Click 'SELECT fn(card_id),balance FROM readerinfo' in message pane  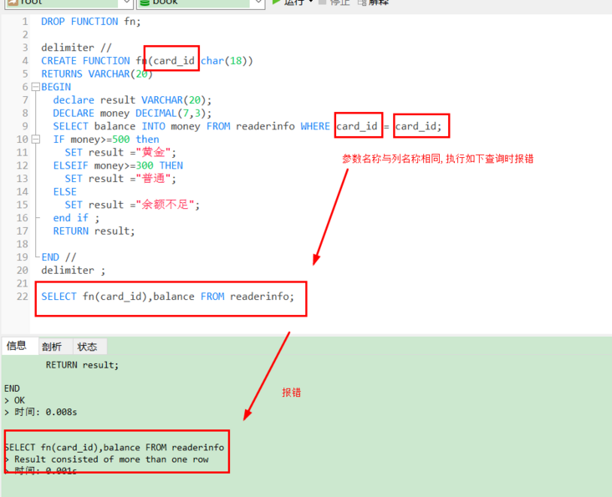[x=115, y=448]
